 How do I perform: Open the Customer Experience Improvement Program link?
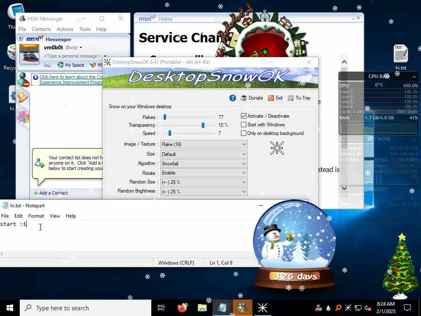click(71, 79)
